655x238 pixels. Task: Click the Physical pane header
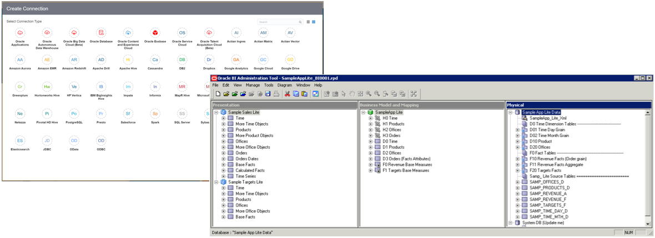pos(578,105)
